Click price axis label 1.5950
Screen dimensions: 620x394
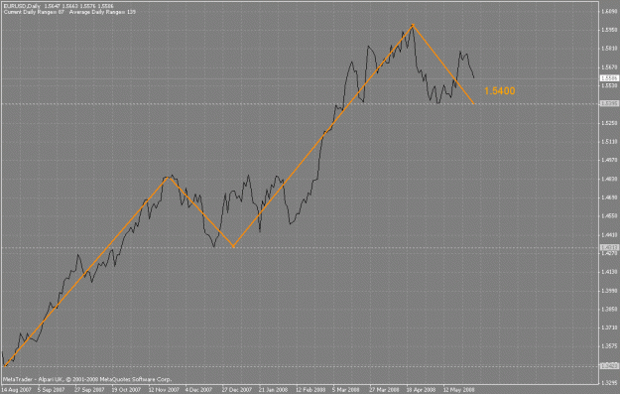609,30
